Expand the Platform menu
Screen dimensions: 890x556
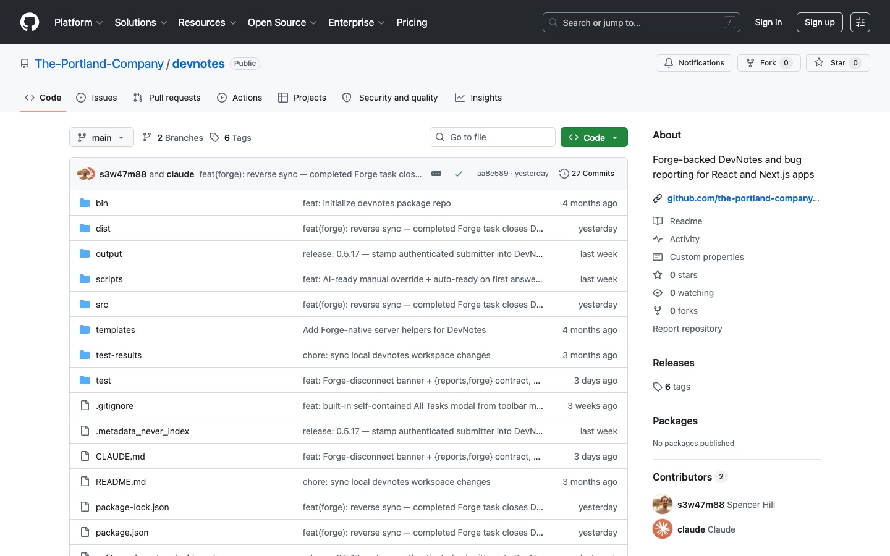tap(78, 22)
